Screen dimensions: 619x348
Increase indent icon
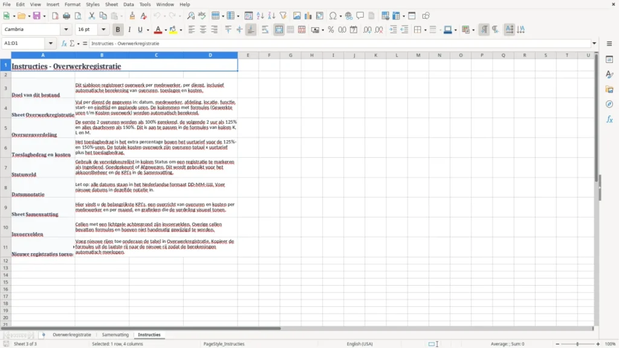pos(393,30)
